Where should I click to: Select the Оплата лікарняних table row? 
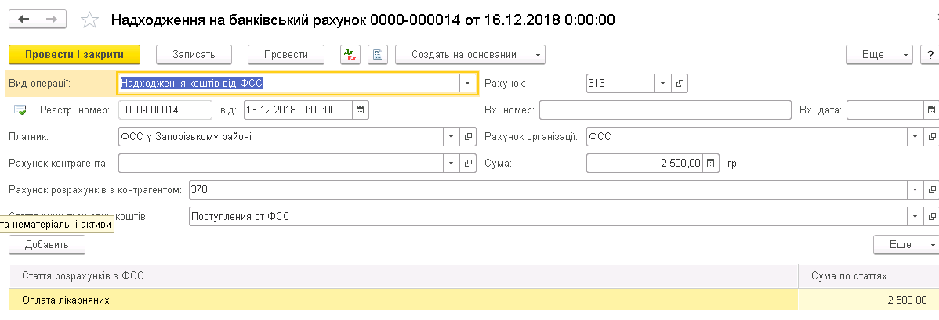(x=392, y=300)
